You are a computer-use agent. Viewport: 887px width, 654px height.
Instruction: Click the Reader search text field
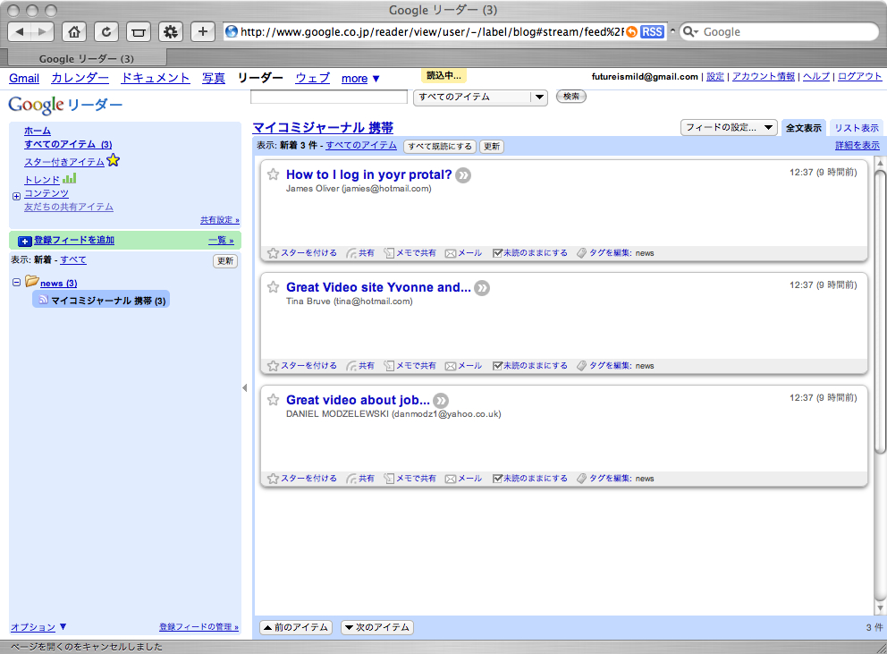tap(329, 97)
